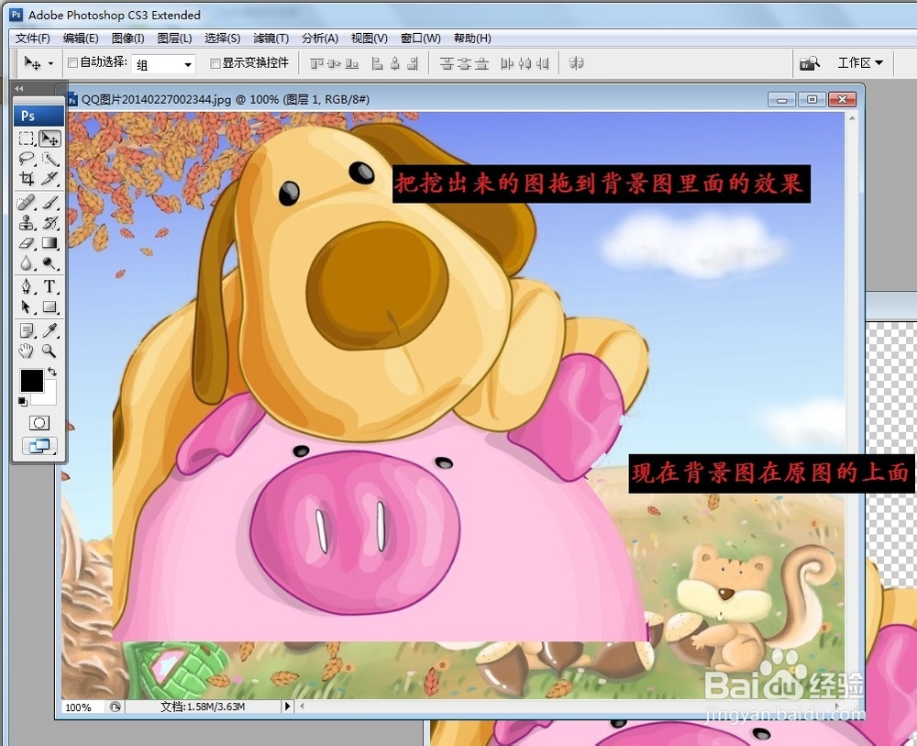Screen dimensions: 917x746
Task: Launch Adobe Bridge from options bar
Action: point(810,62)
